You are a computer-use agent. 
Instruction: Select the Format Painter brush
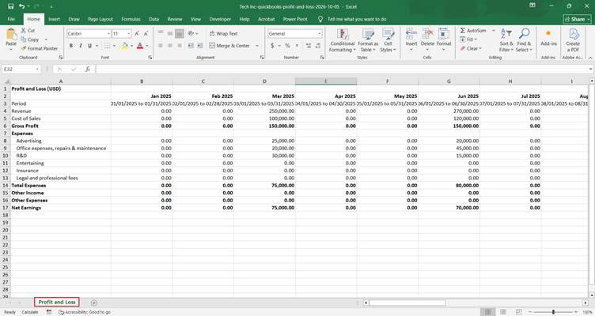pyautogui.click(x=24, y=48)
